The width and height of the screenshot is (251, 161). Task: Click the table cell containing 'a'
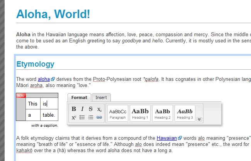point(33,115)
